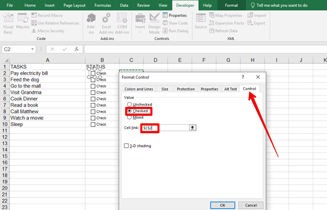Open Excel Add-ins dialog
Viewport: 327px width, 210px height.
point(106,23)
